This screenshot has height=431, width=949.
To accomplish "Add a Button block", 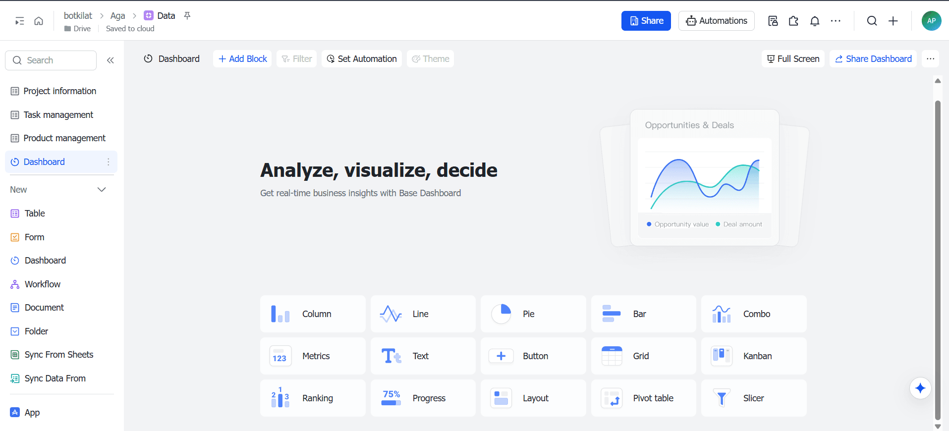I will click(533, 356).
